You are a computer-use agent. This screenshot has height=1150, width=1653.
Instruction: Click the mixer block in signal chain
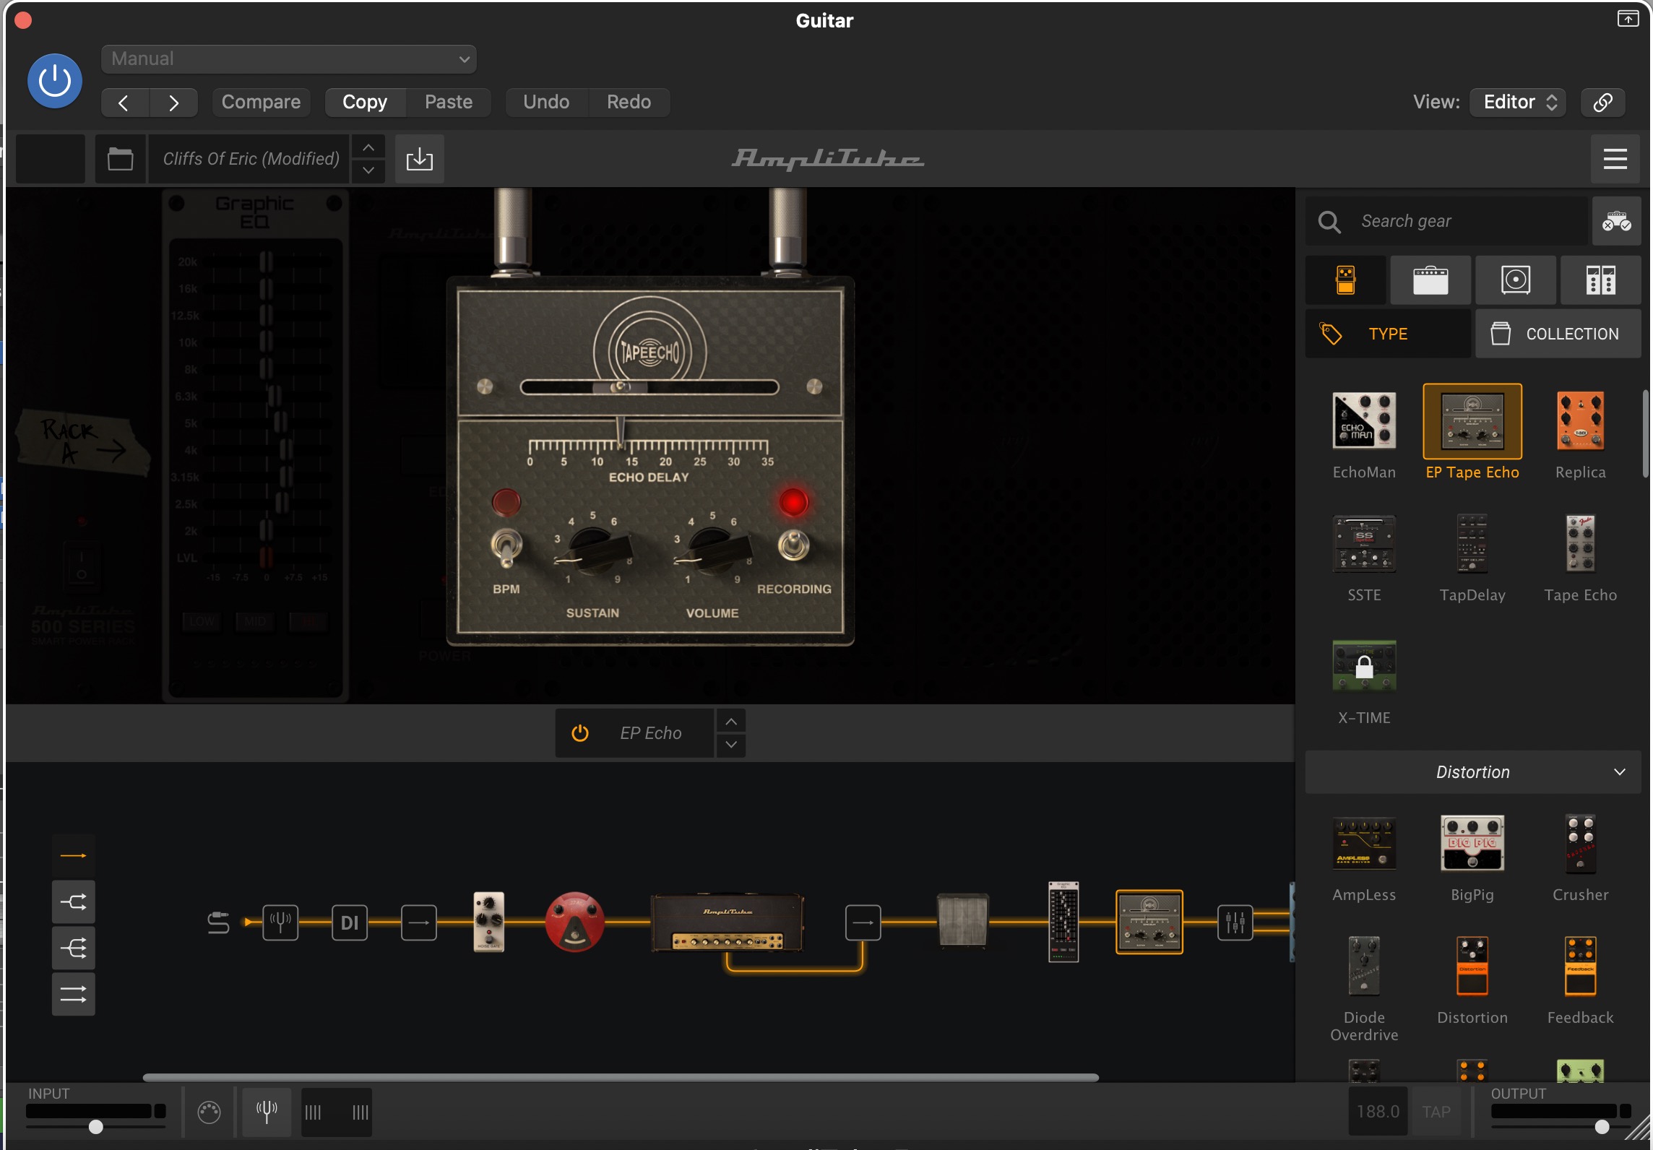[1235, 922]
